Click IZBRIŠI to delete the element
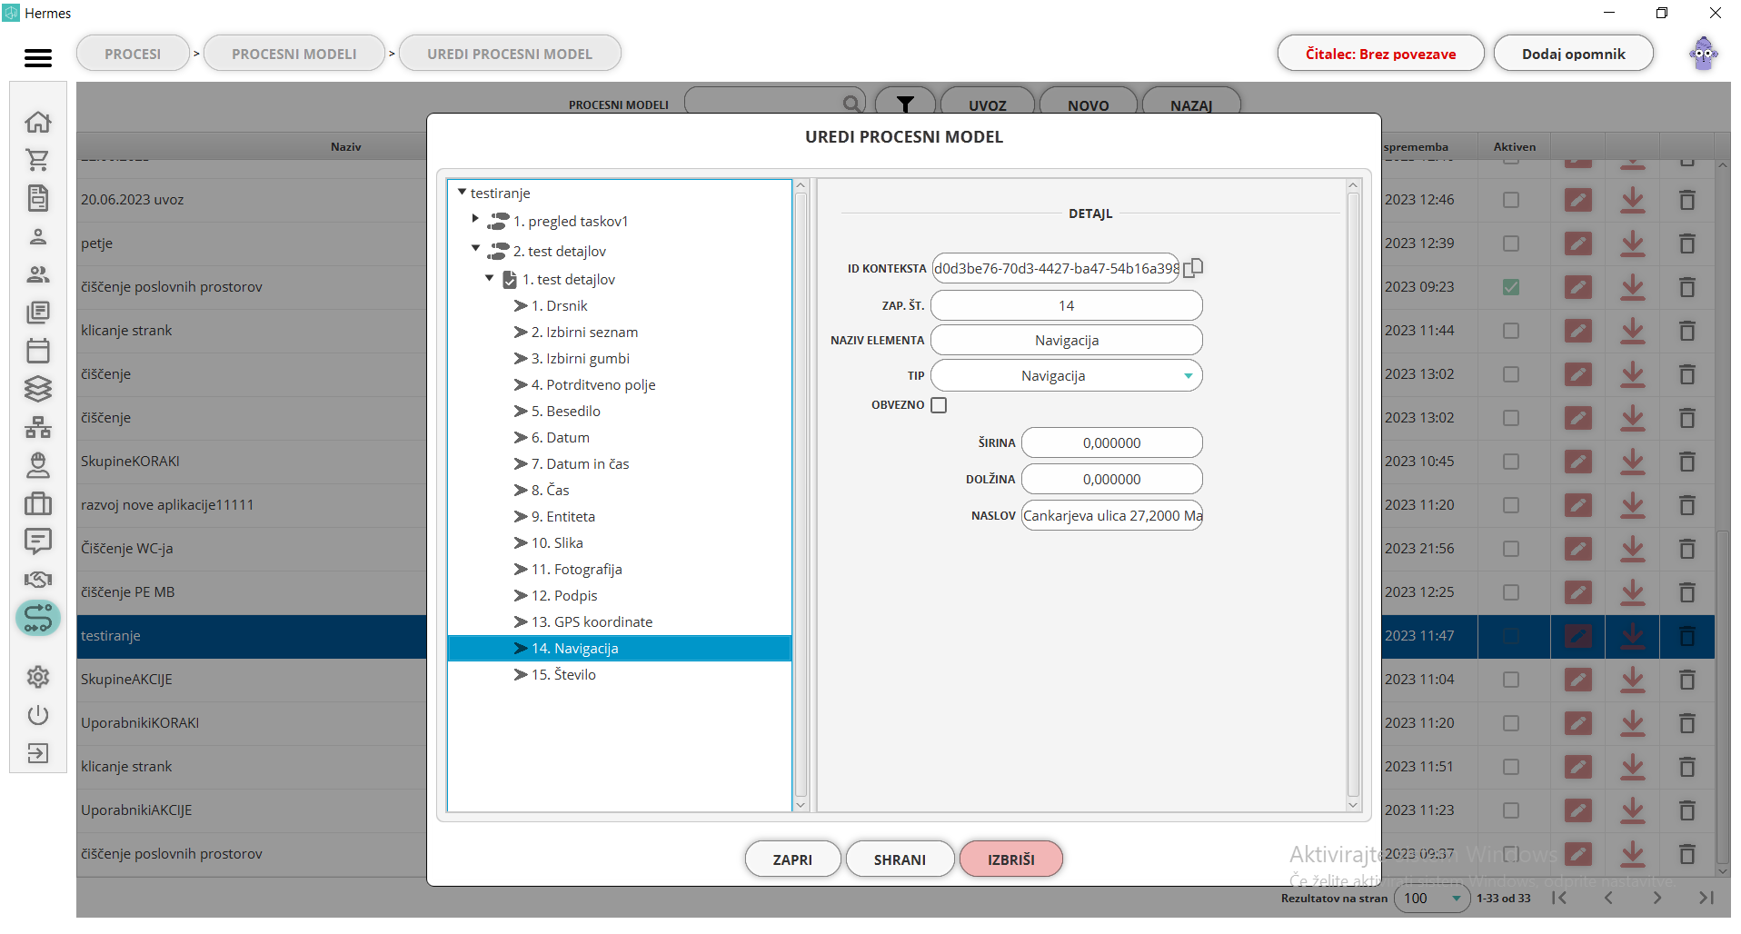The width and height of the screenshot is (1741, 934). [x=1011, y=859]
